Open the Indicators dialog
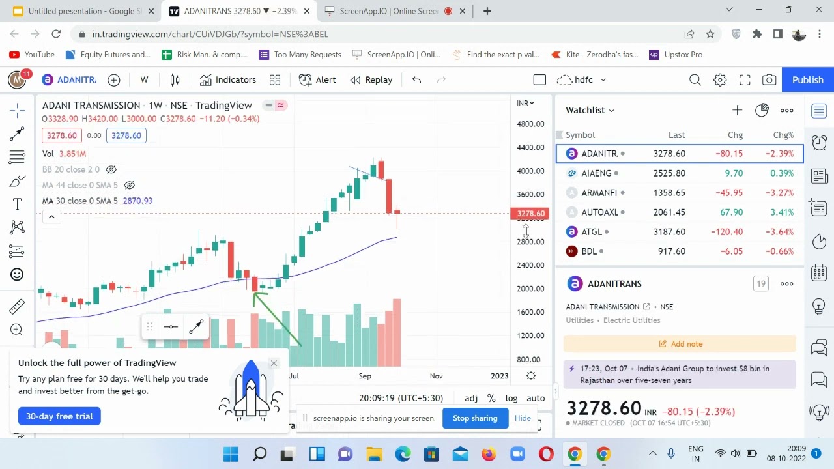The image size is (834, 469). [x=228, y=79]
